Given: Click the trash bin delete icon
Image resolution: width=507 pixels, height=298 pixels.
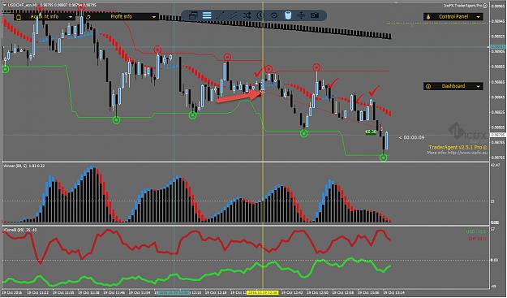Looking at the screenshot, I should point(287,15).
